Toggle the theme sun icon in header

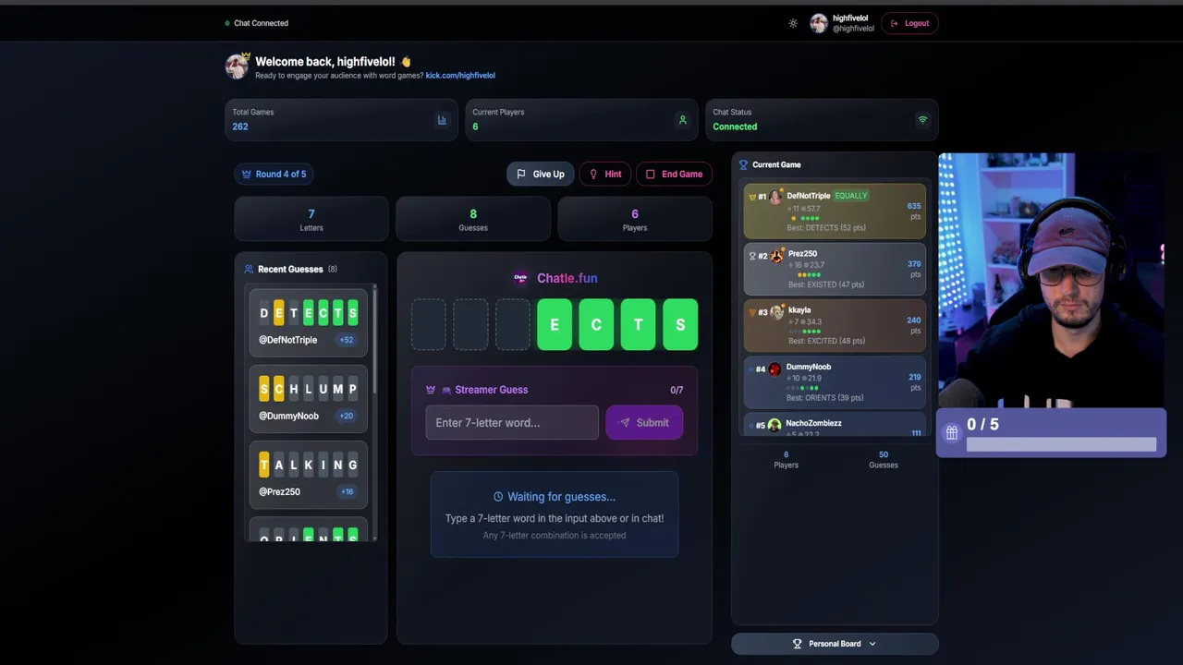[x=793, y=23]
